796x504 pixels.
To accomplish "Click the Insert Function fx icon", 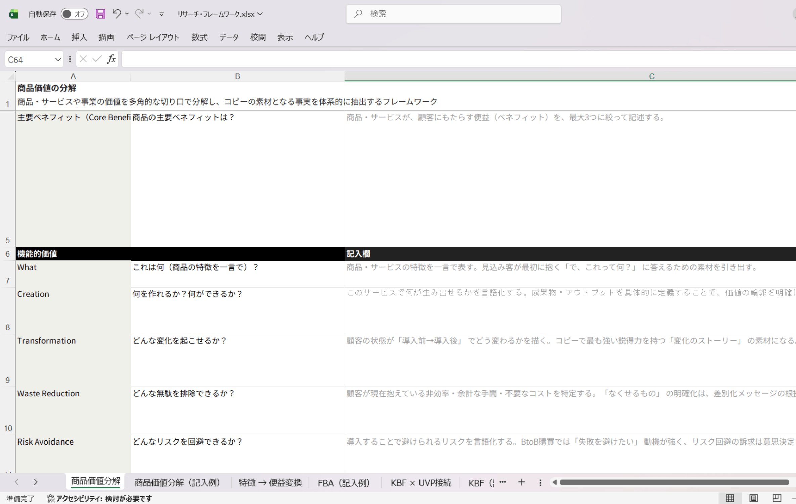I will coord(111,59).
